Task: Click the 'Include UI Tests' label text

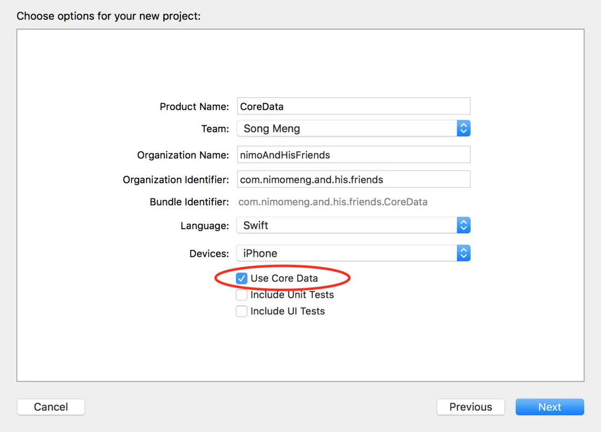Action: click(x=287, y=311)
